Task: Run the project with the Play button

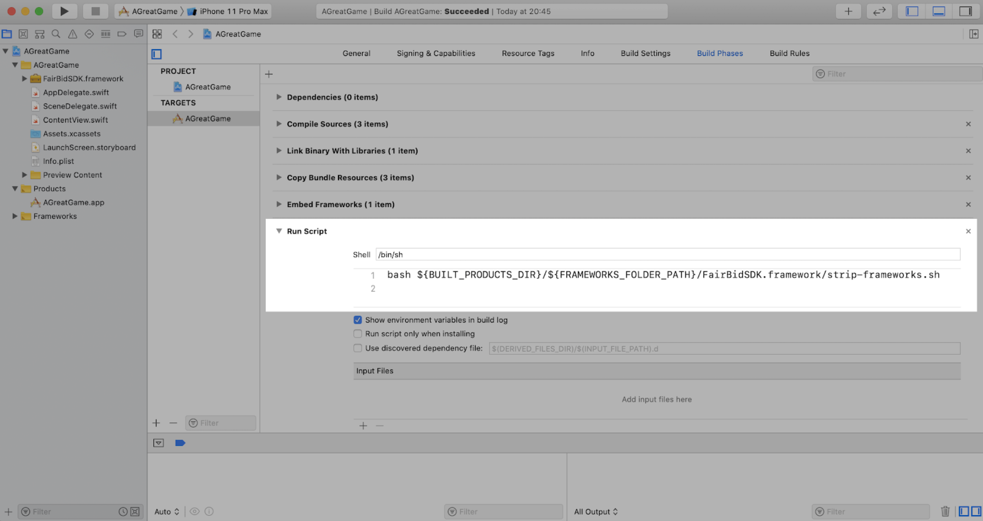Action: [x=64, y=11]
